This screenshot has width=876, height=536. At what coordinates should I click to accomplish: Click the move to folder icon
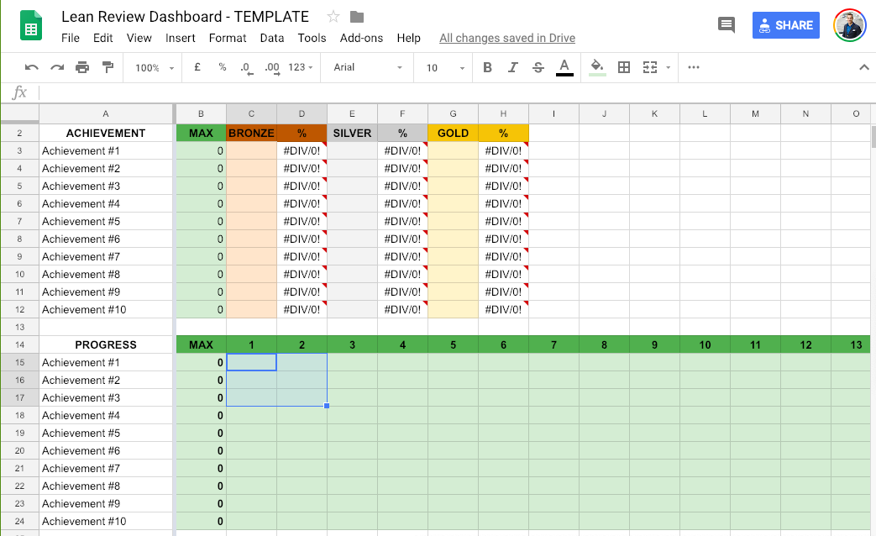click(357, 18)
